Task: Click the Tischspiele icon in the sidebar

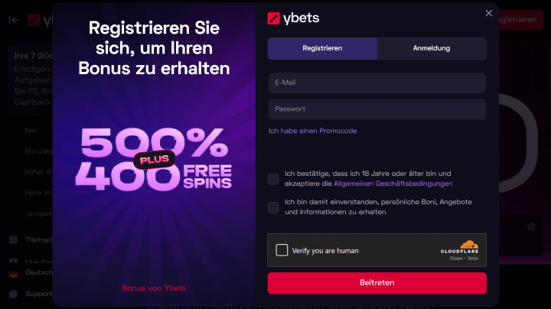Action: pos(13,239)
